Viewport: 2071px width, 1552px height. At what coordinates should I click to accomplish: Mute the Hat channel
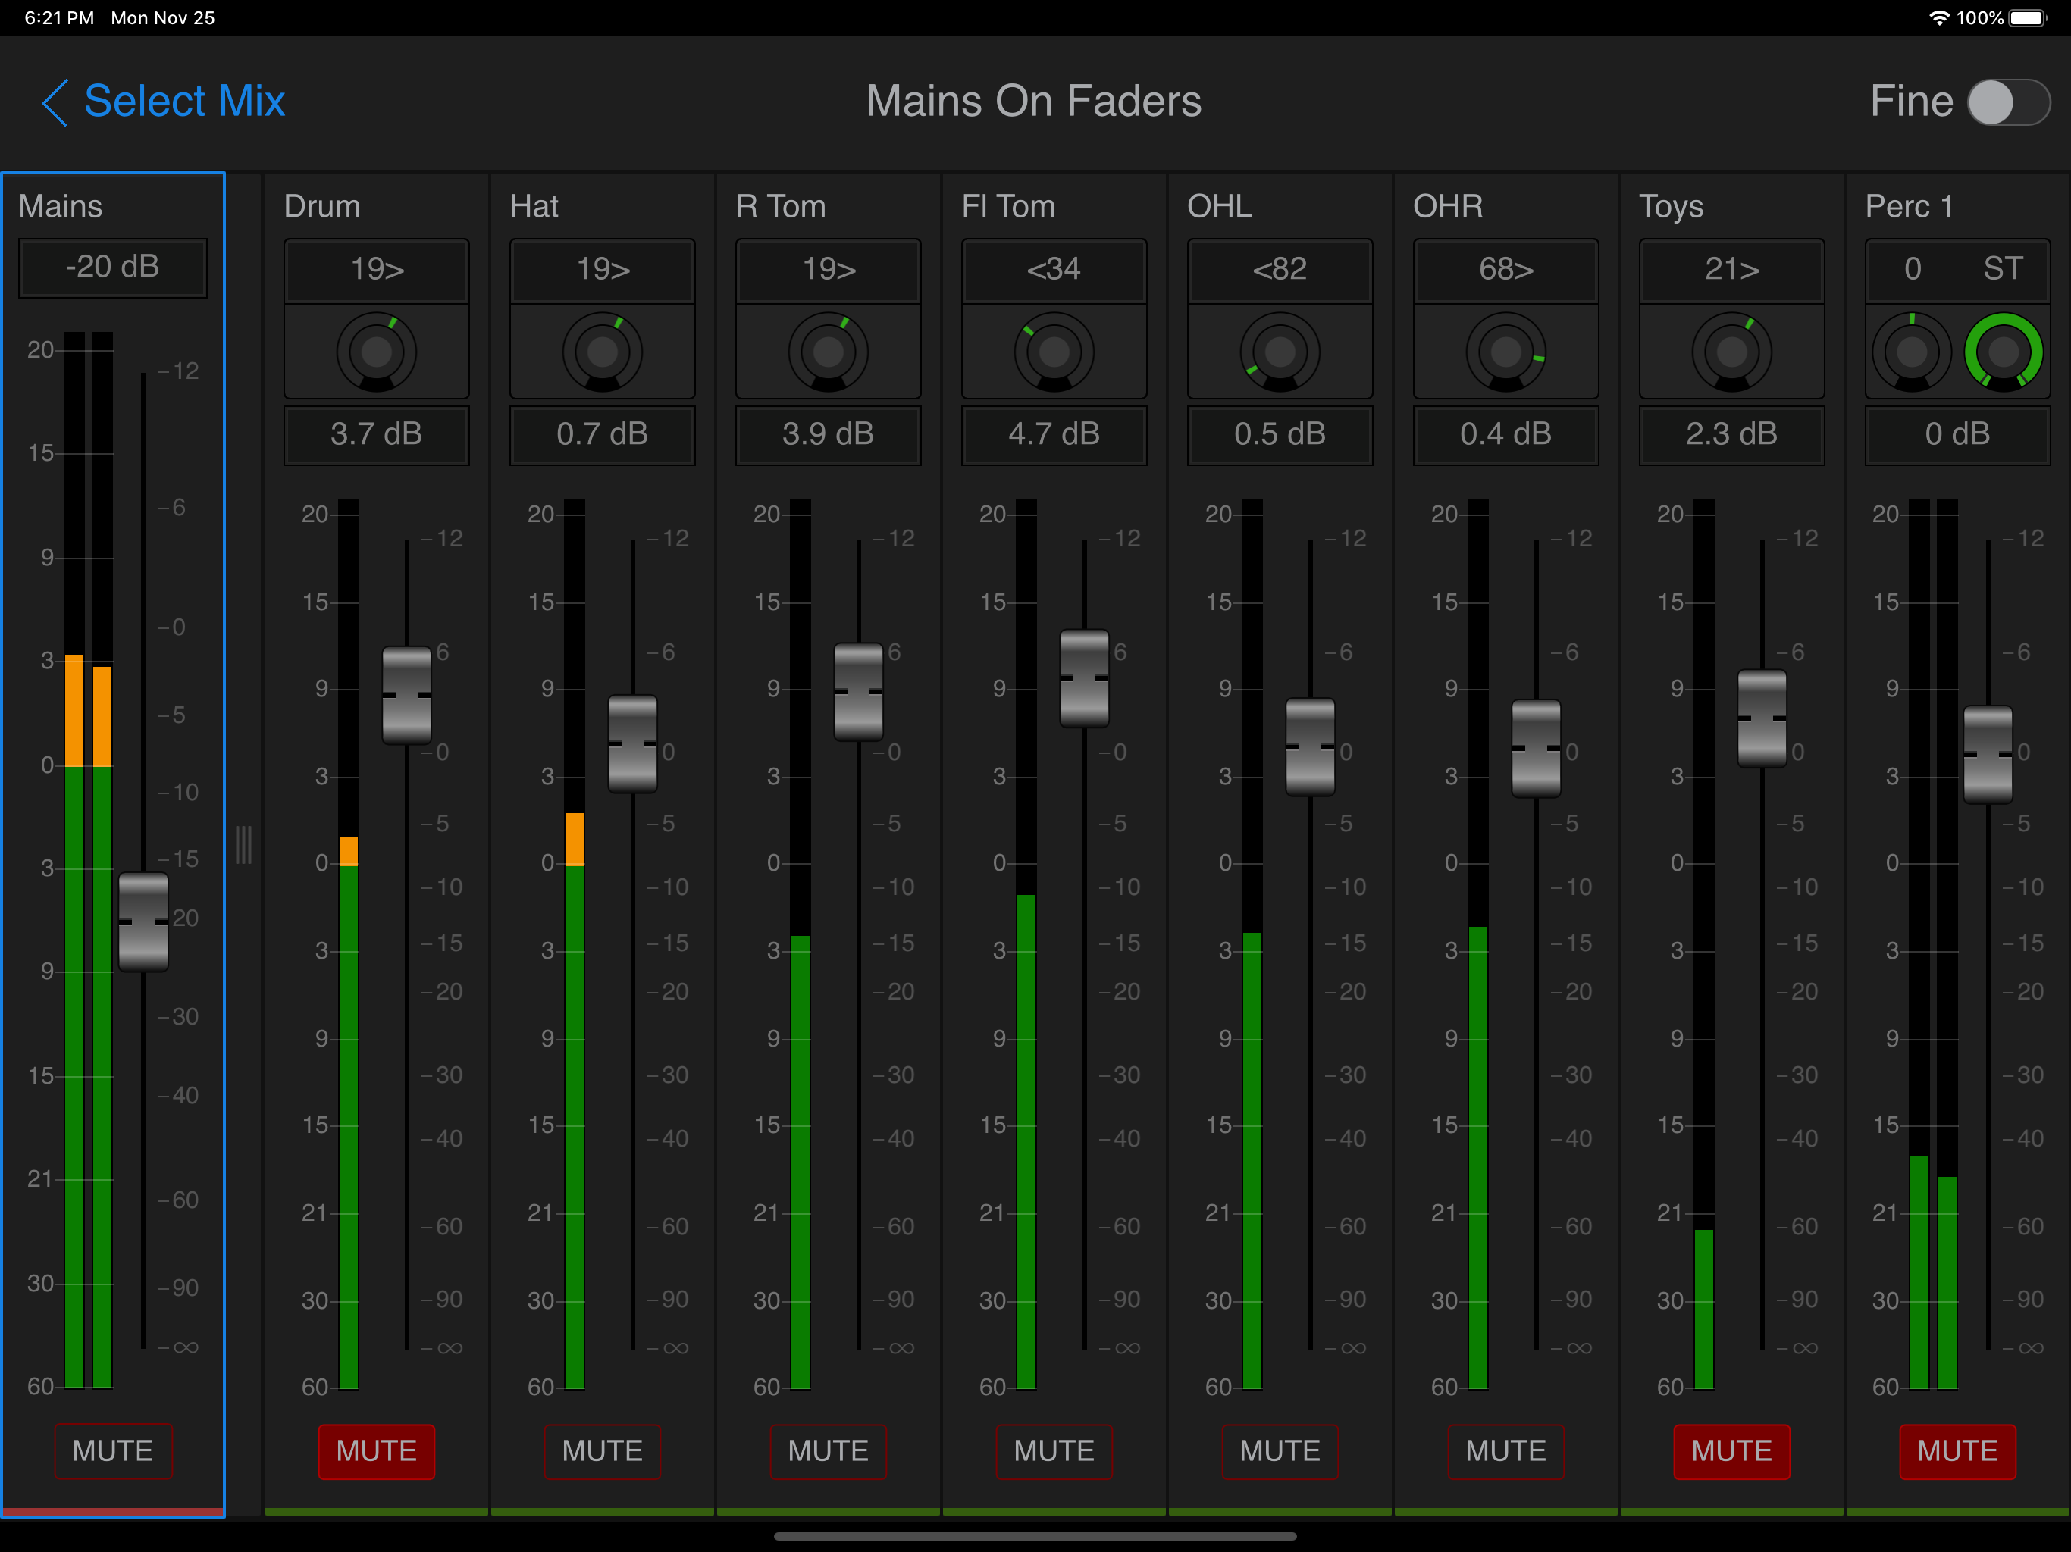click(602, 1451)
